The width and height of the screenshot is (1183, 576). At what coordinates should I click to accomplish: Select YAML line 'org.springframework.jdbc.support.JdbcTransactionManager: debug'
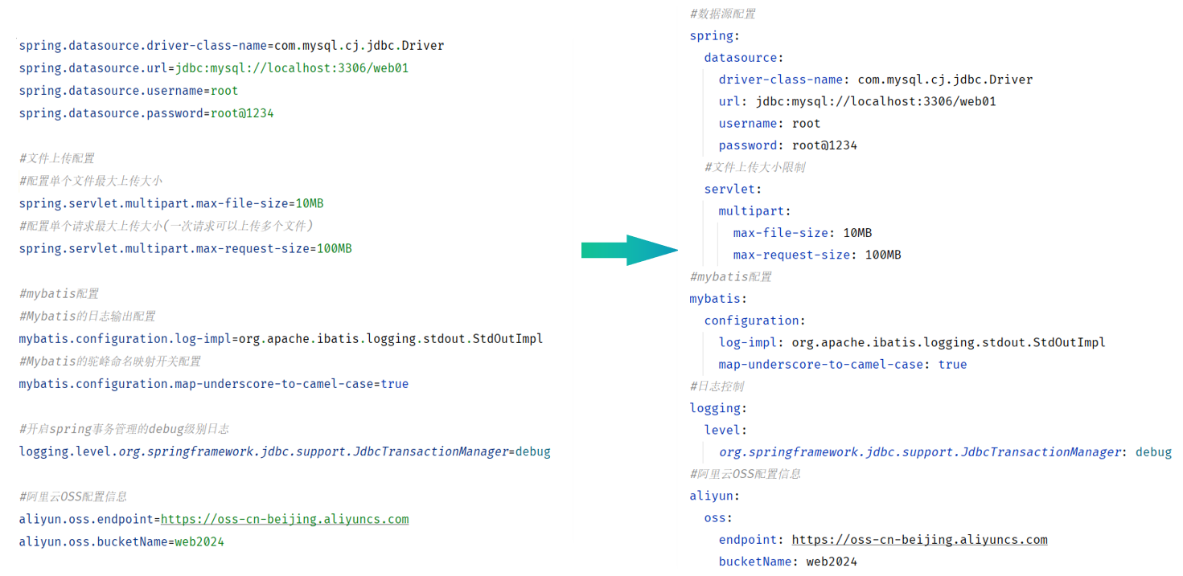(945, 452)
